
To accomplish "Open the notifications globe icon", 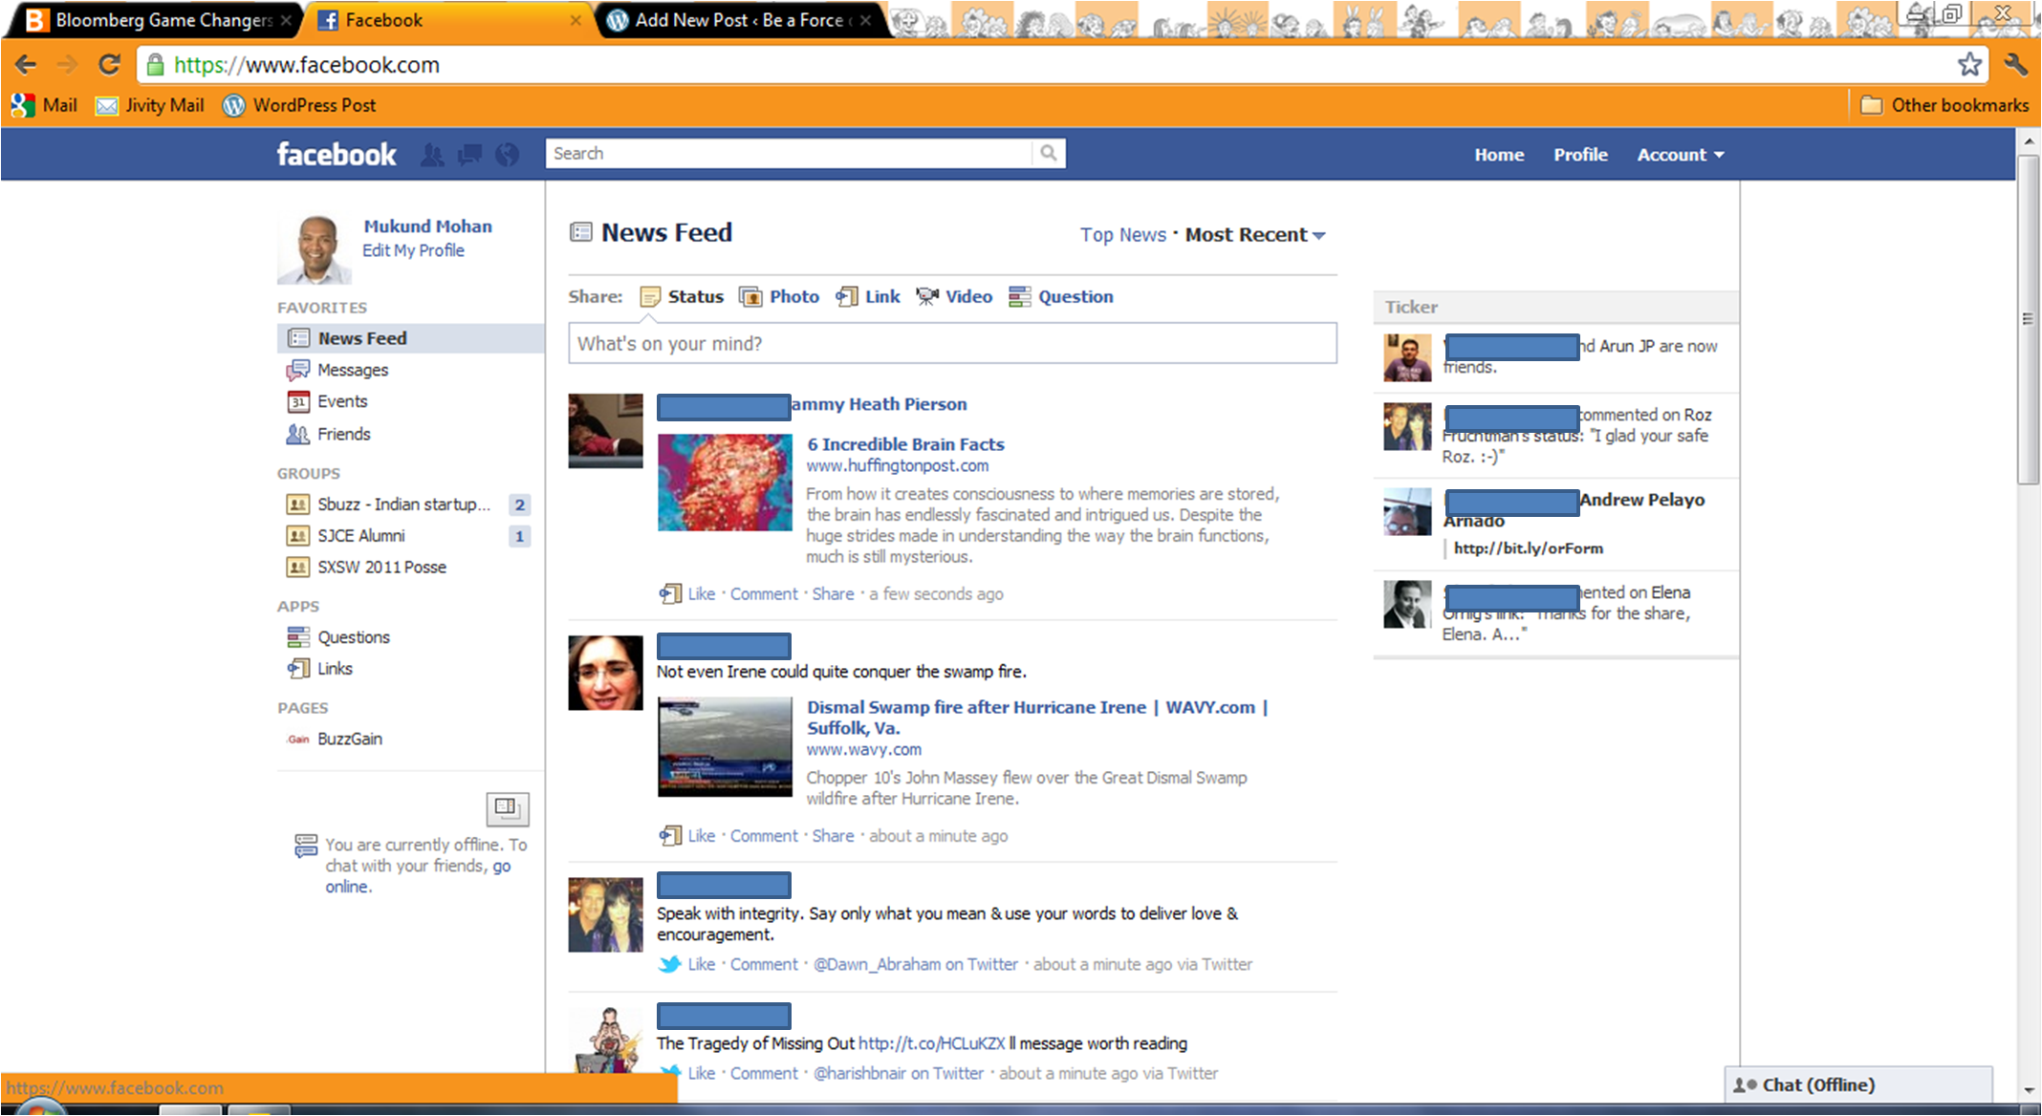I will point(507,155).
